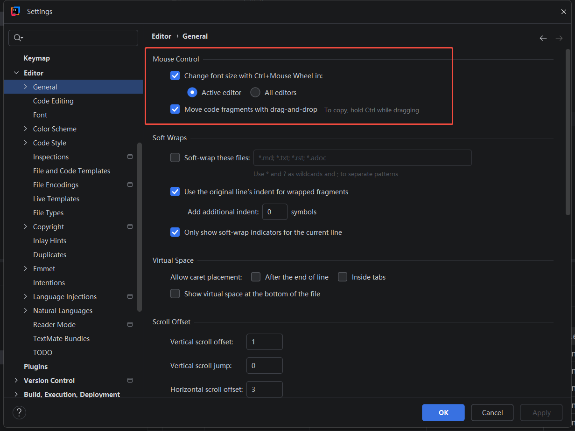Toggle Move code fragments with drag-and-drop

pyautogui.click(x=175, y=109)
